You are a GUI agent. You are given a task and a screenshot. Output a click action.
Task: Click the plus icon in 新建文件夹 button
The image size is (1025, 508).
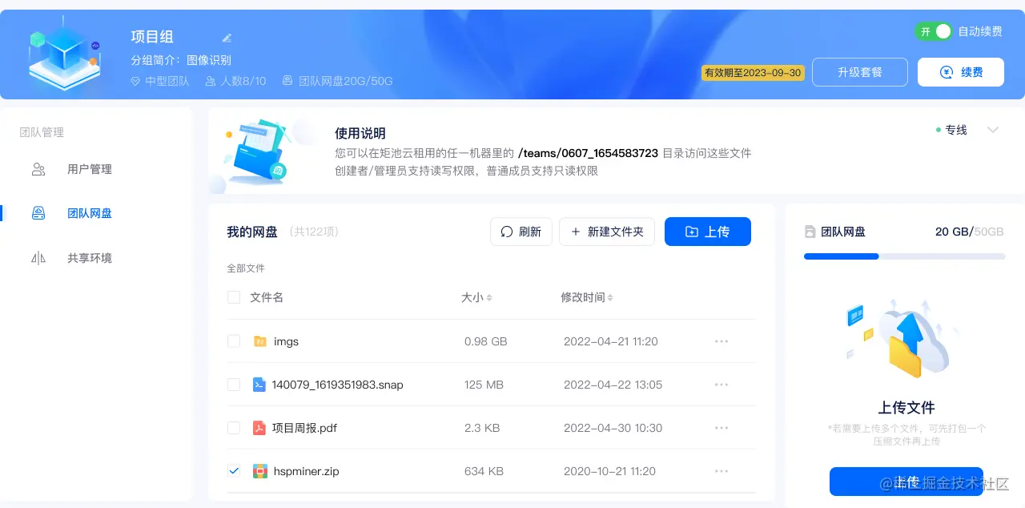[575, 232]
